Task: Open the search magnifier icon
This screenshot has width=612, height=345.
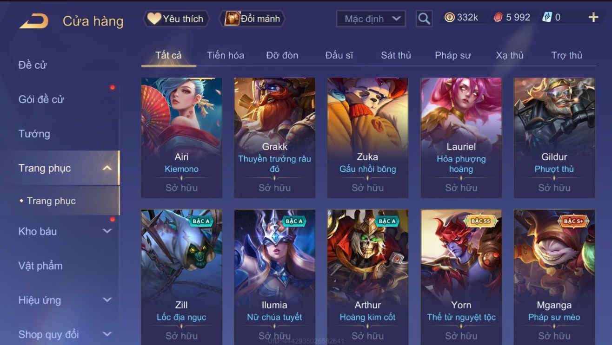Action: [424, 19]
